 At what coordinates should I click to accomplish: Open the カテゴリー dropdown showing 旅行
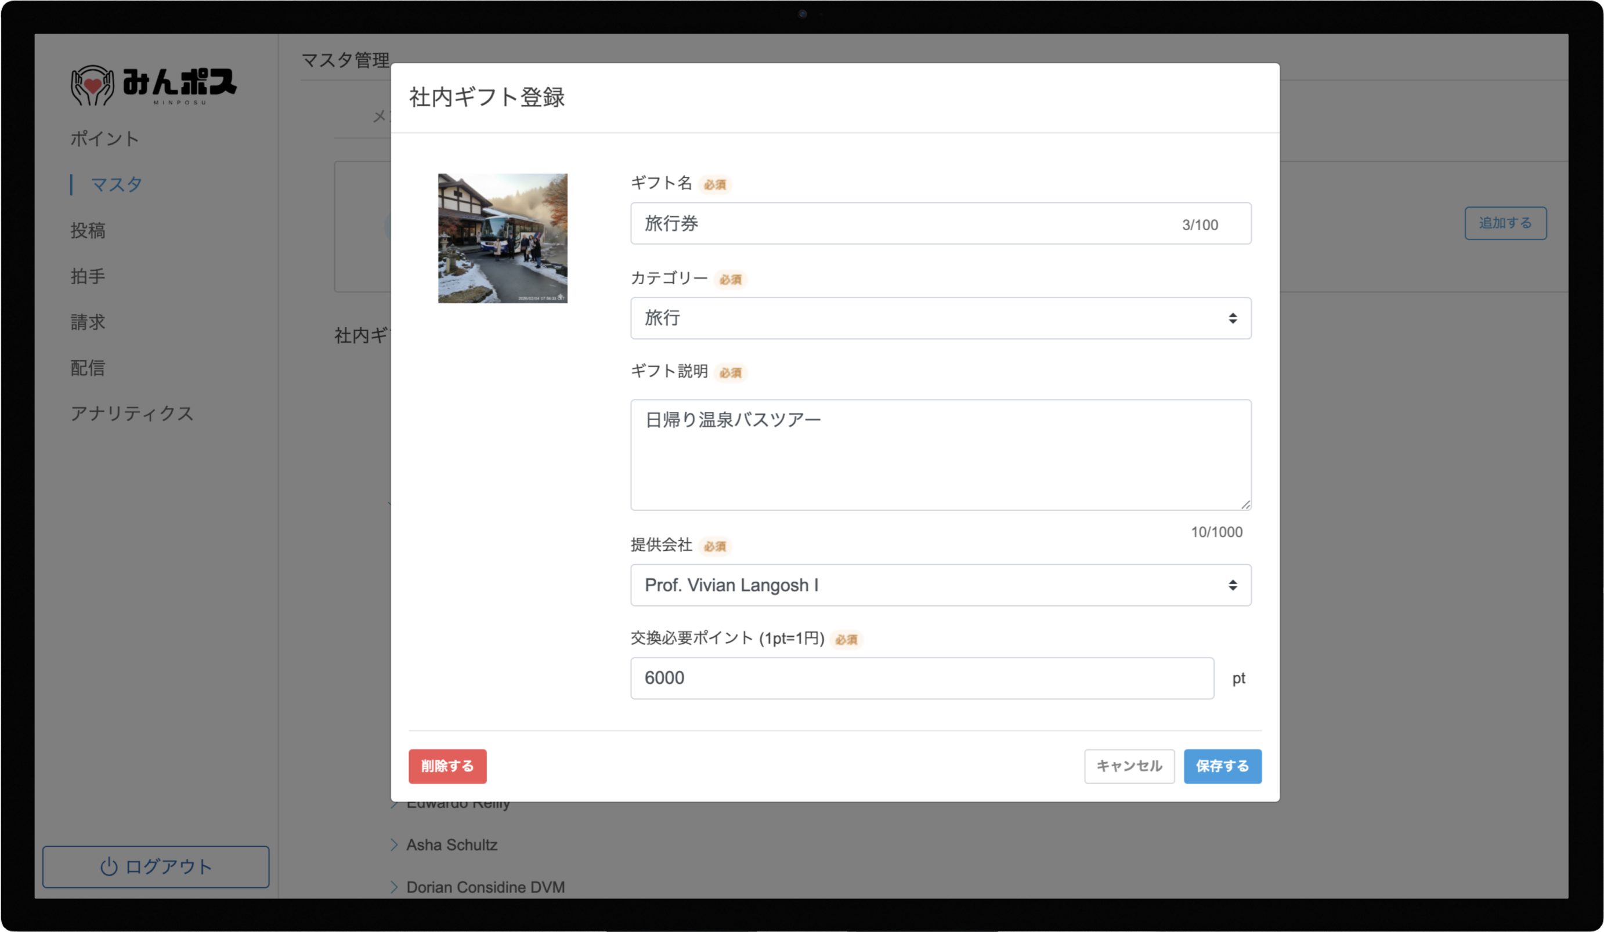[x=940, y=318]
